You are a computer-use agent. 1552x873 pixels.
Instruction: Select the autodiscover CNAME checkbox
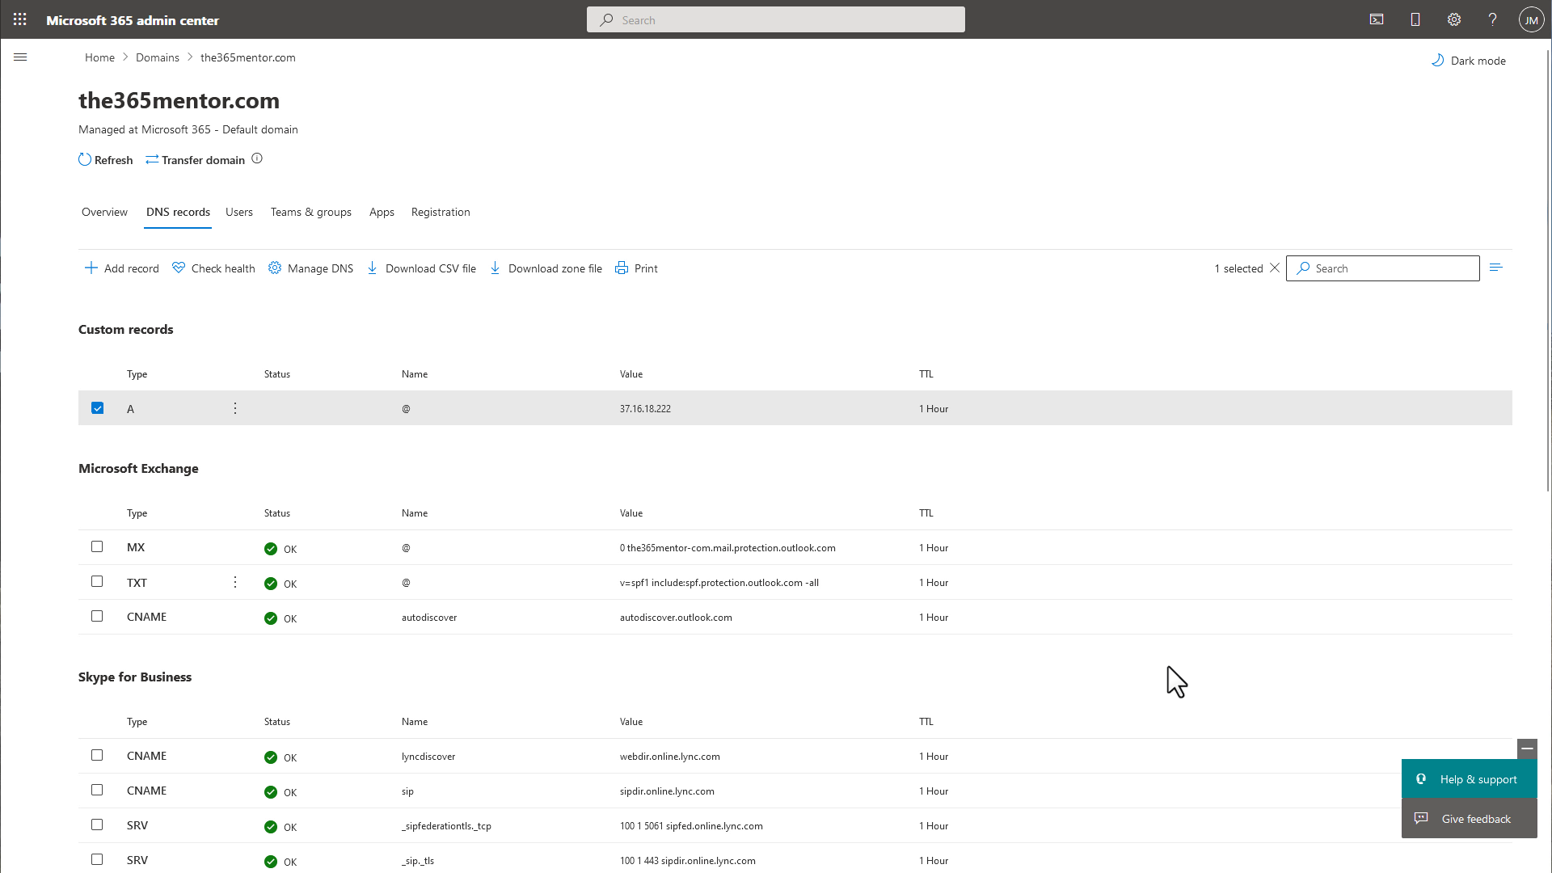97,616
